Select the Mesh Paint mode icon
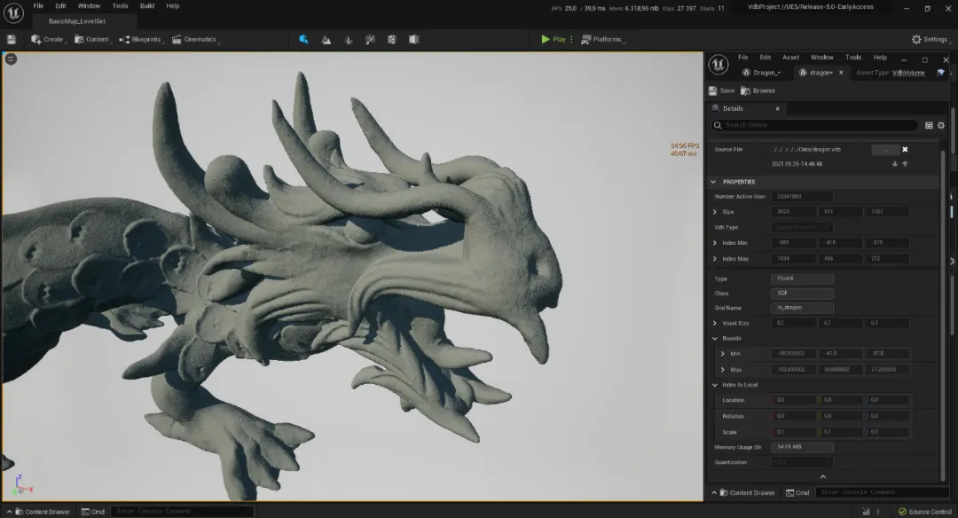 click(x=369, y=39)
